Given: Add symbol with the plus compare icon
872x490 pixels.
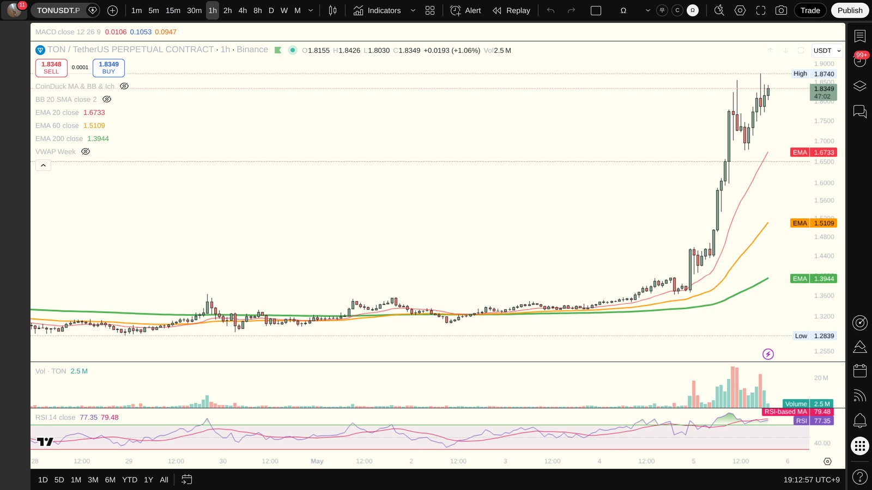Looking at the screenshot, I should click(x=112, y=10).
